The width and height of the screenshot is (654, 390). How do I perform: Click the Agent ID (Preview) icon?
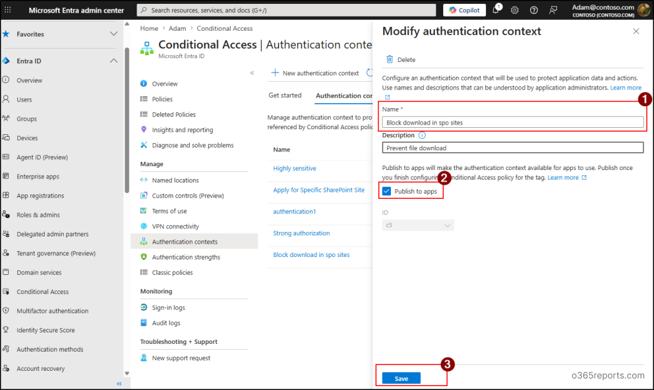(6, 157)
